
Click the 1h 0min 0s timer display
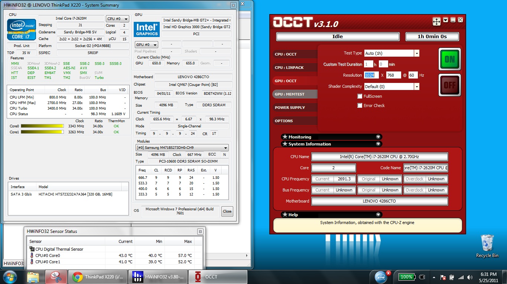(432, 37)
